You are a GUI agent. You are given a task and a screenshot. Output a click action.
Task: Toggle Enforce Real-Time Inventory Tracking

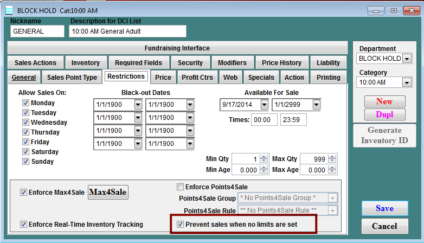23,225
